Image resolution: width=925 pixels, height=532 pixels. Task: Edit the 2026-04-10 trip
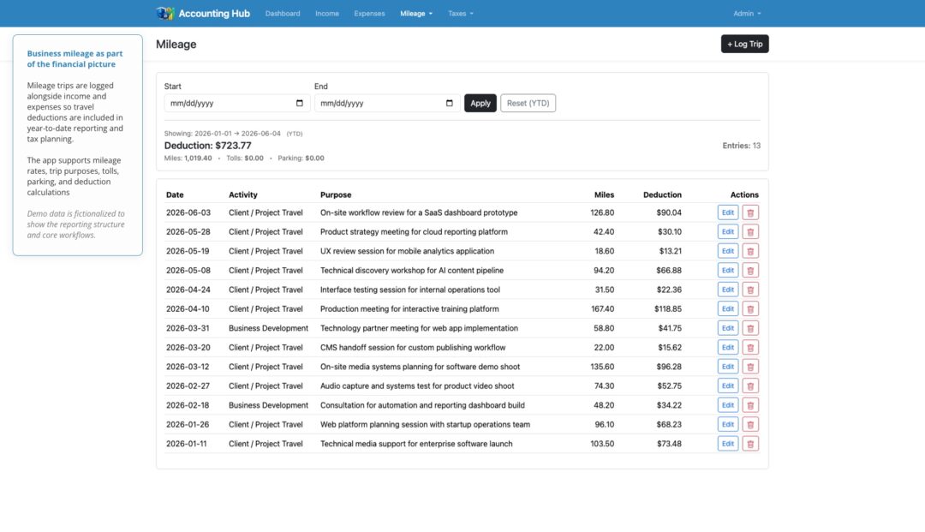point(728,309)
